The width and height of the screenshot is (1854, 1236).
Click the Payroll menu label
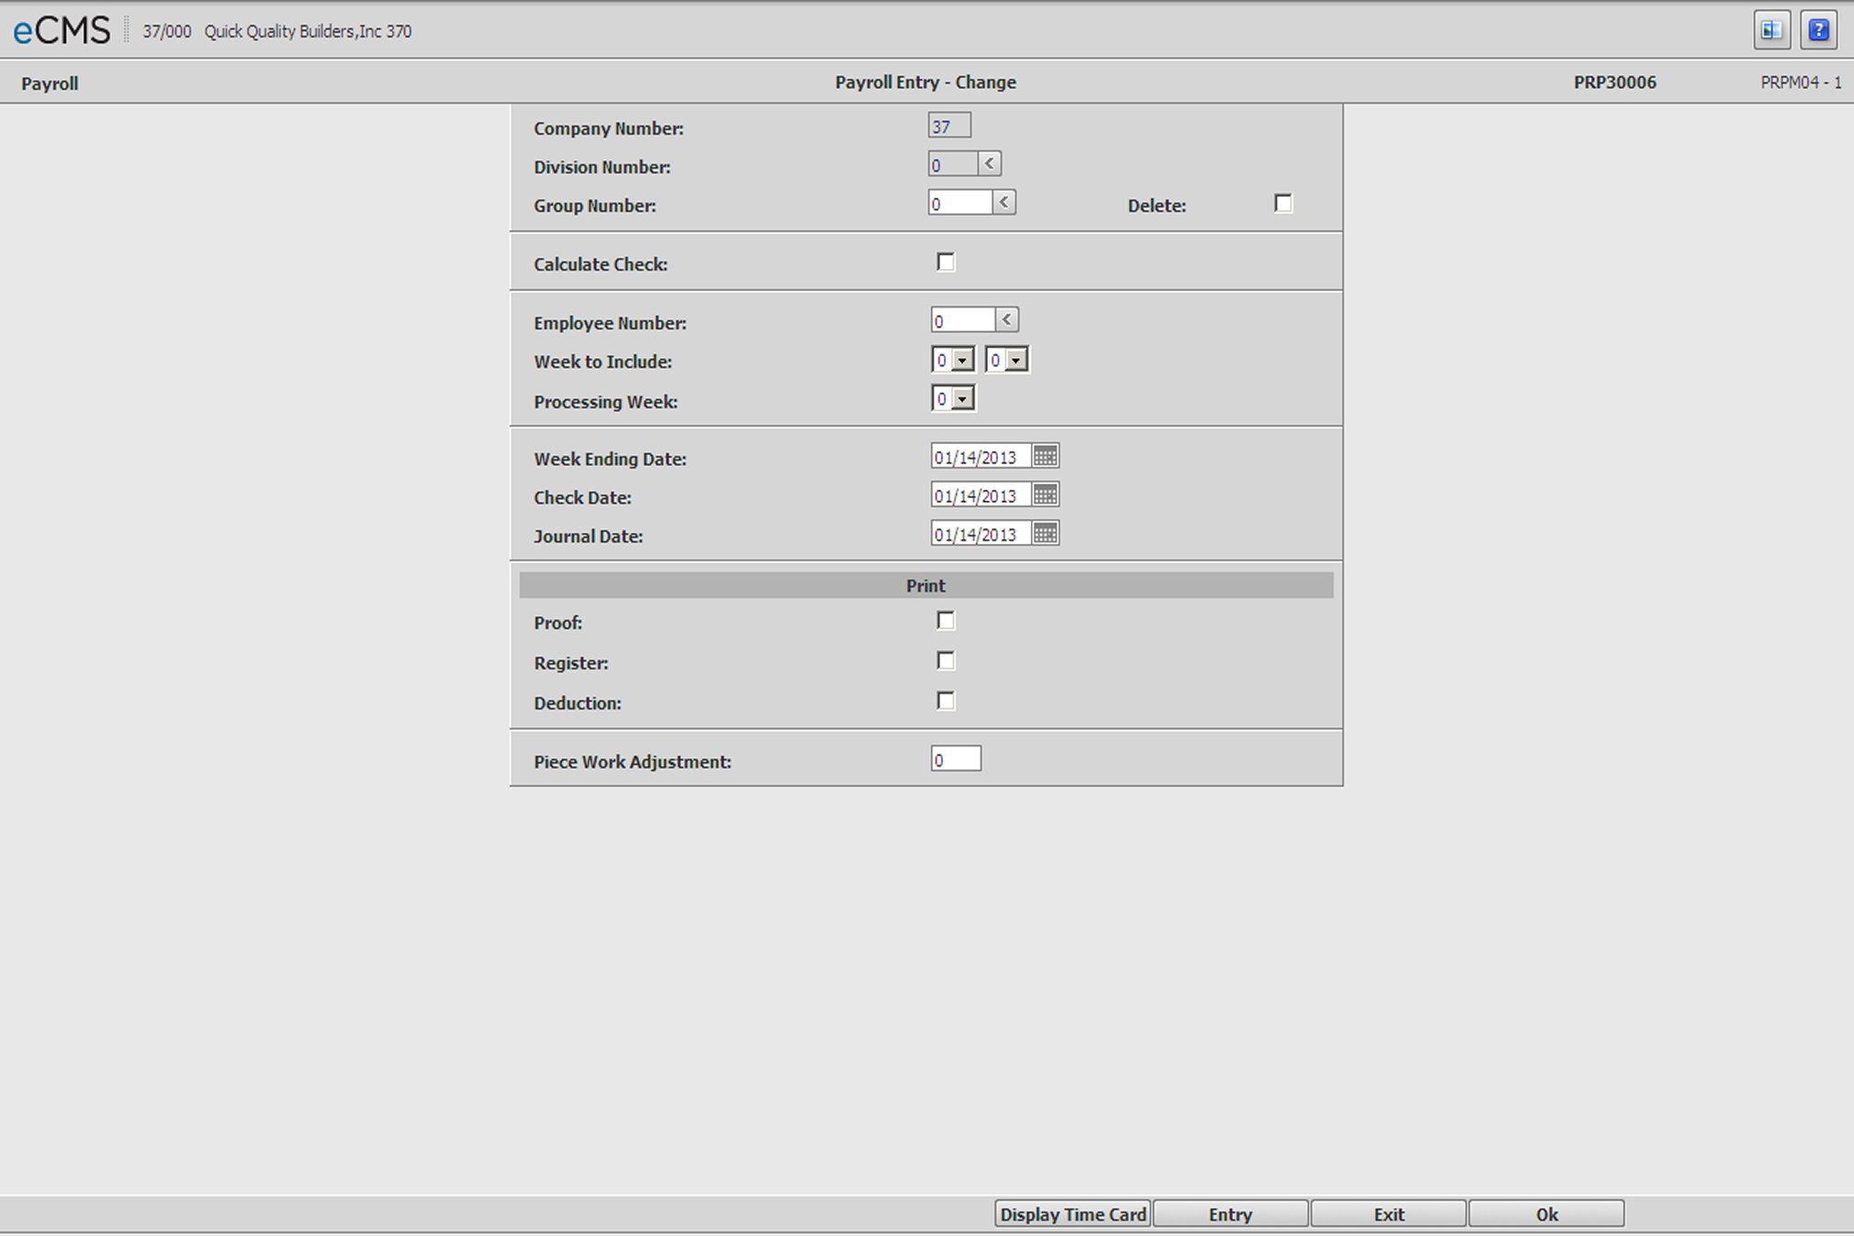click(x=49, y=83)
